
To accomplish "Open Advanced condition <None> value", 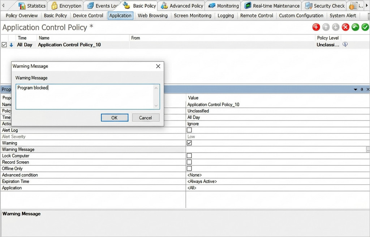I will click(x=278, y=175).
